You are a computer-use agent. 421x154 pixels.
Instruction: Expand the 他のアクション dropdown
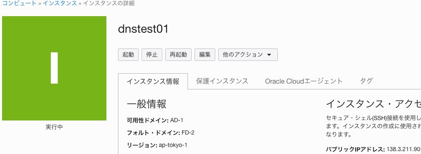click(x=248, y=55)
